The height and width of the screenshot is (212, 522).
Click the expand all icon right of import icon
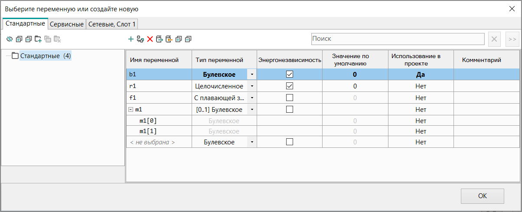tap(179, 39)
